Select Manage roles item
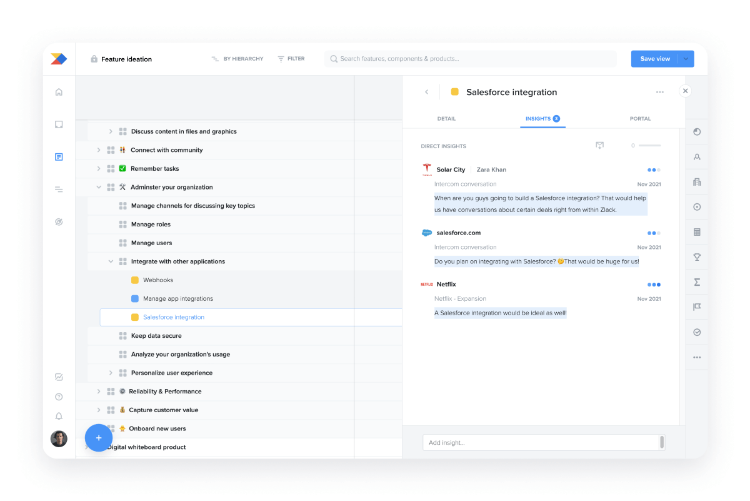 [151, 225]
